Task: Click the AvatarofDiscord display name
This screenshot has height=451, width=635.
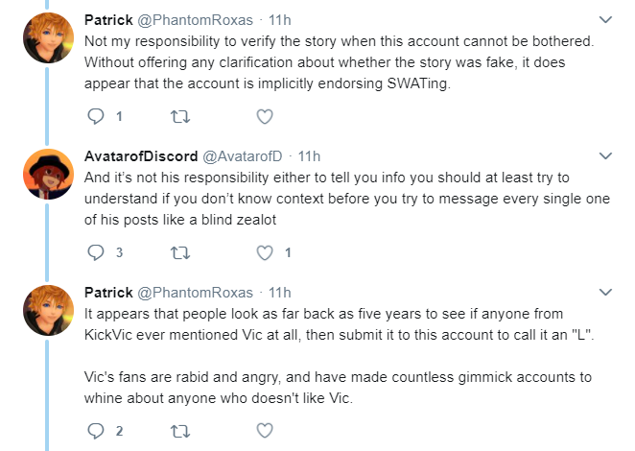Action: tap(141, 156)
